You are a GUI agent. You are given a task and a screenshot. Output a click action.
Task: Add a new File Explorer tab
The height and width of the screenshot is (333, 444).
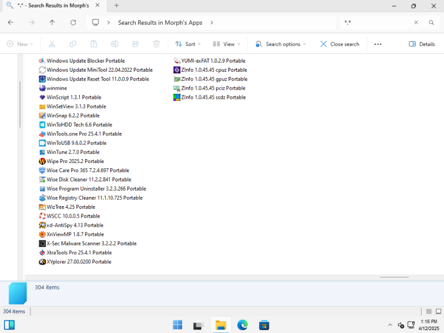tap(117, 6)
